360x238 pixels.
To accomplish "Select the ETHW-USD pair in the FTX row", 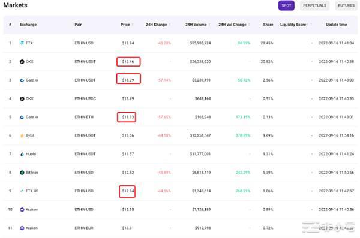I will (84, 43).
